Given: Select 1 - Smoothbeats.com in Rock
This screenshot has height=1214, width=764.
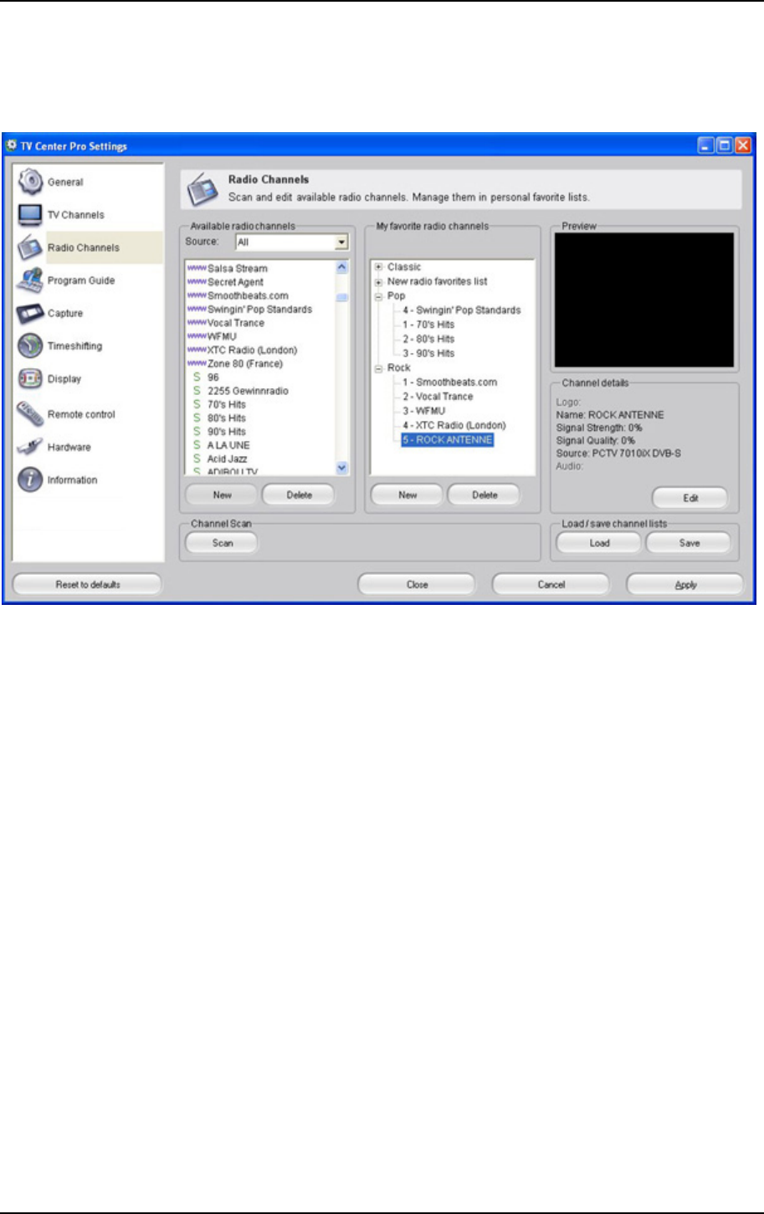Looking at the screenshot, I should 449,382.
